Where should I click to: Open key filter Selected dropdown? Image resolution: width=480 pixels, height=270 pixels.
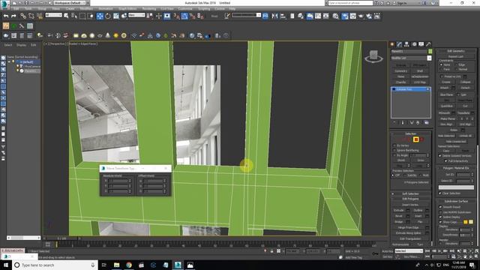409,251
